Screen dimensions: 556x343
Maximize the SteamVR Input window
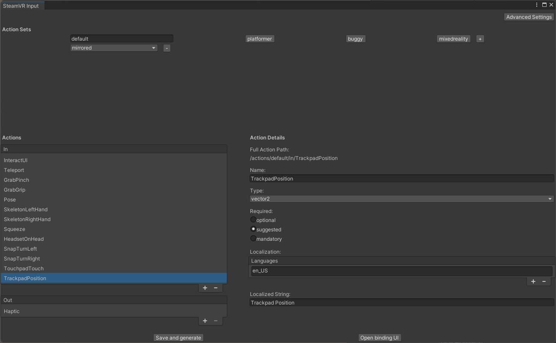click(x=544, y=5)
